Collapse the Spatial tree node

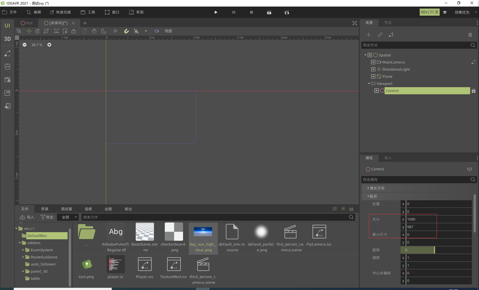click(366, 55)
